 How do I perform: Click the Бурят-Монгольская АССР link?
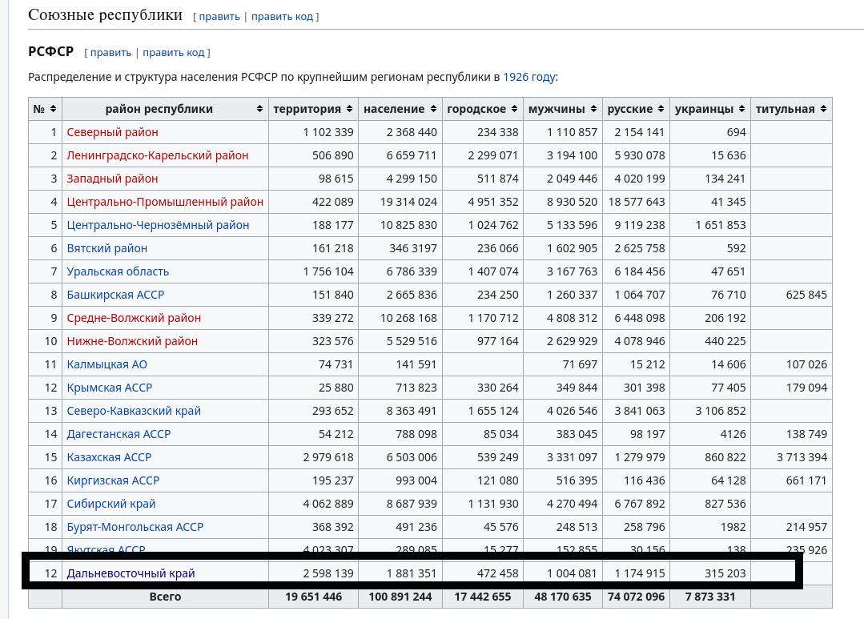pyautogui.click(x=135, y=527)
